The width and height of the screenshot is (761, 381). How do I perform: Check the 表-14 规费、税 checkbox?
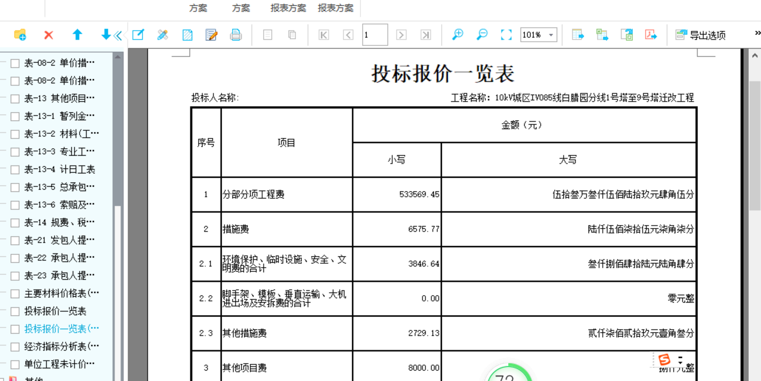tap(15, 222)
